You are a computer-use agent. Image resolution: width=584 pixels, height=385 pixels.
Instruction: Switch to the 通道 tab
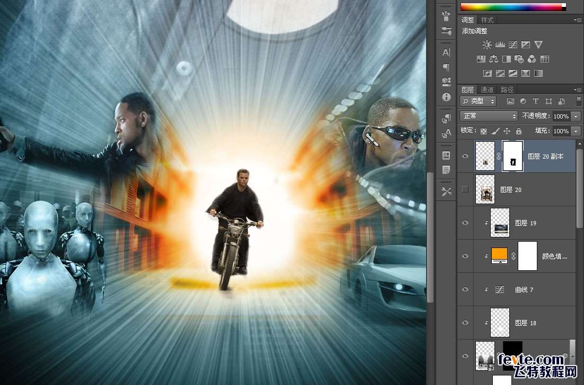tap(487, 89)
